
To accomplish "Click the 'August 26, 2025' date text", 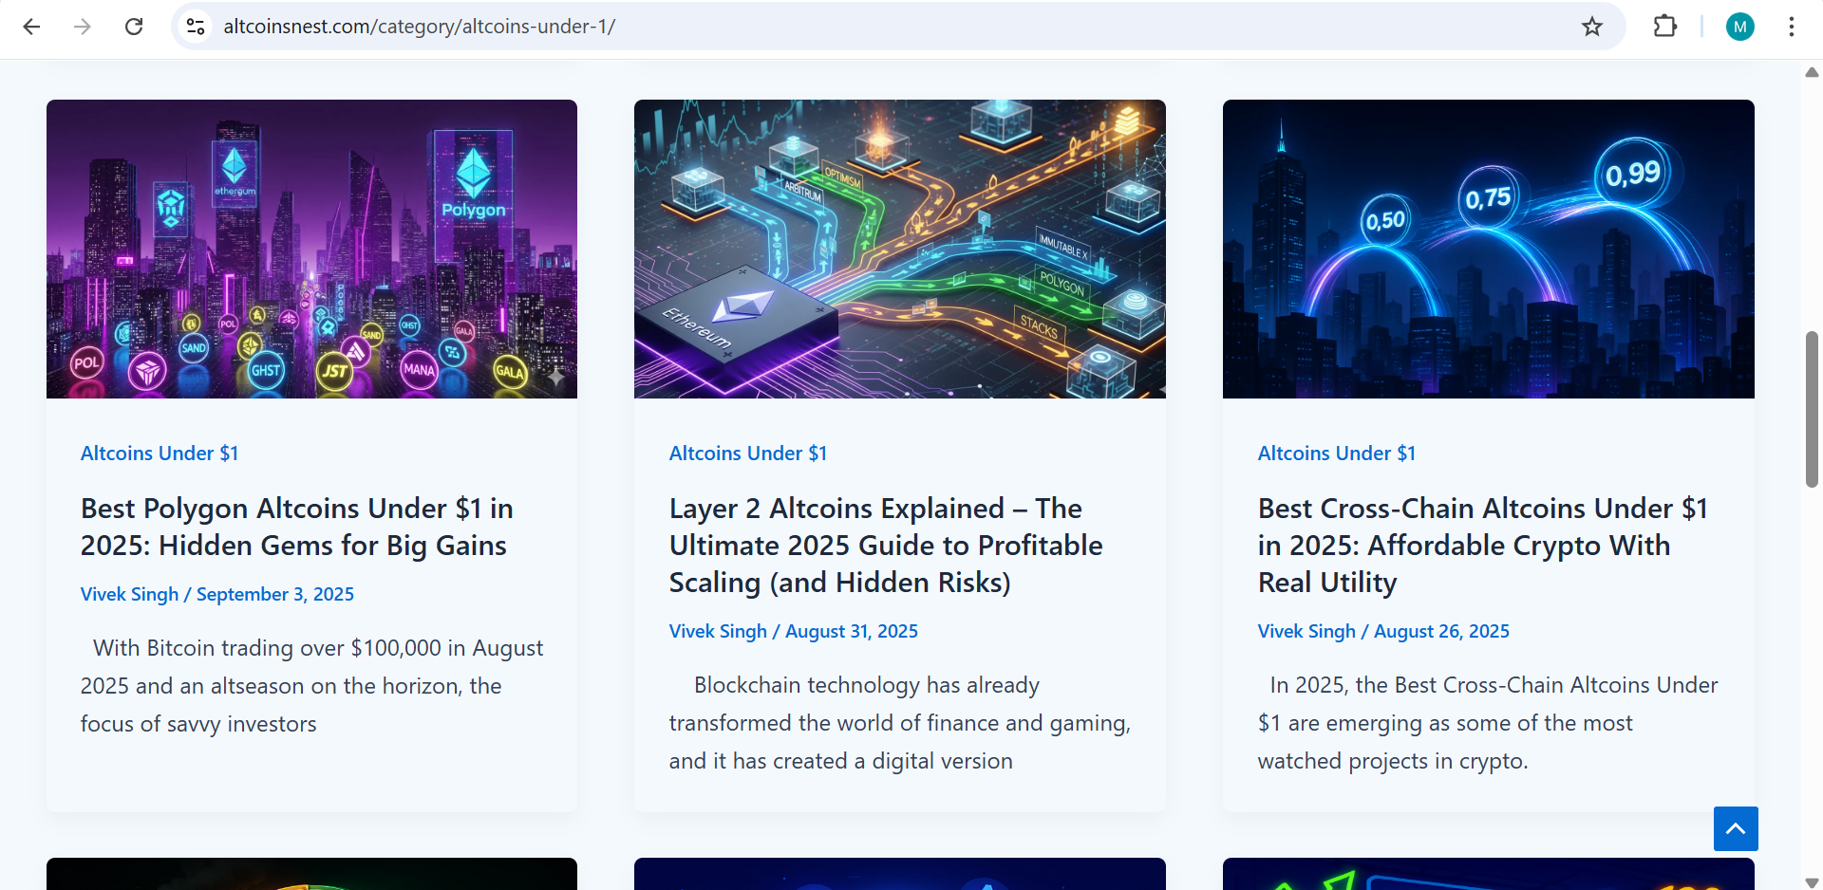I will [1441, 631].
